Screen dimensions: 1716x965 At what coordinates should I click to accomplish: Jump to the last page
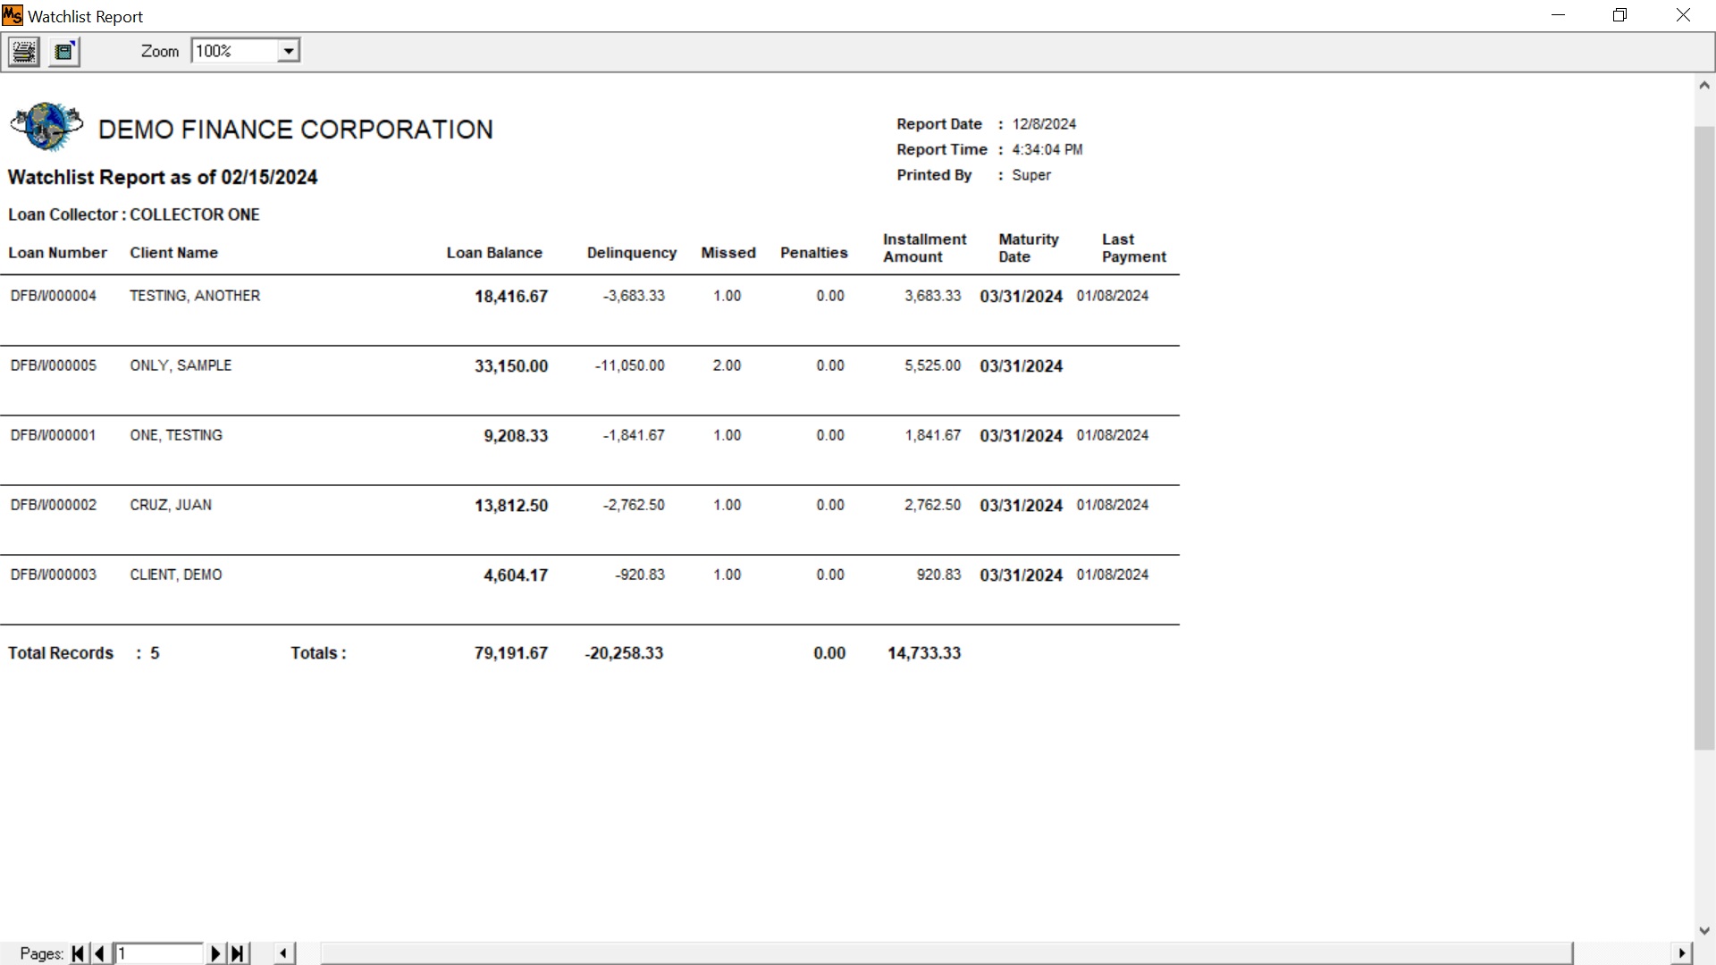pos(238,953)
